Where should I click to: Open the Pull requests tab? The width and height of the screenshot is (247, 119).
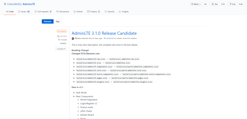43,12
